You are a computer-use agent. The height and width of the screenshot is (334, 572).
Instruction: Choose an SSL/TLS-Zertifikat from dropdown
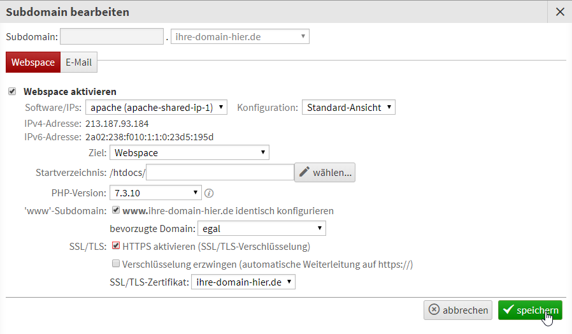243,282
